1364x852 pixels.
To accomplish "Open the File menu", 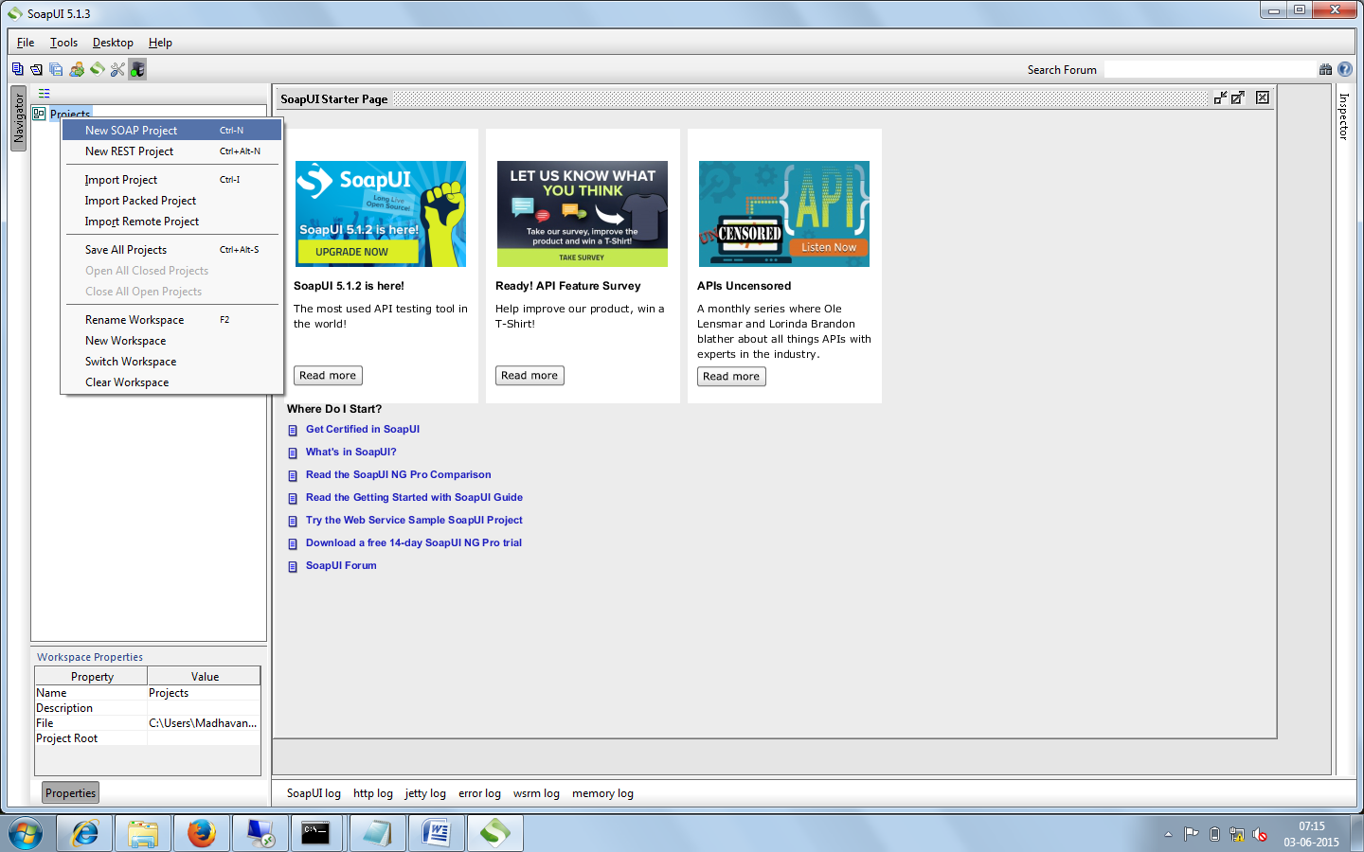I will pos(26,43).
